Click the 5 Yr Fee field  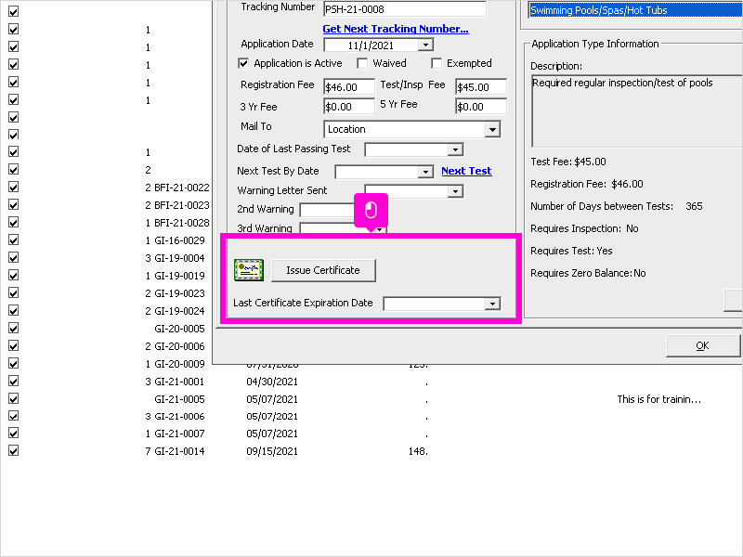(481, 107)
